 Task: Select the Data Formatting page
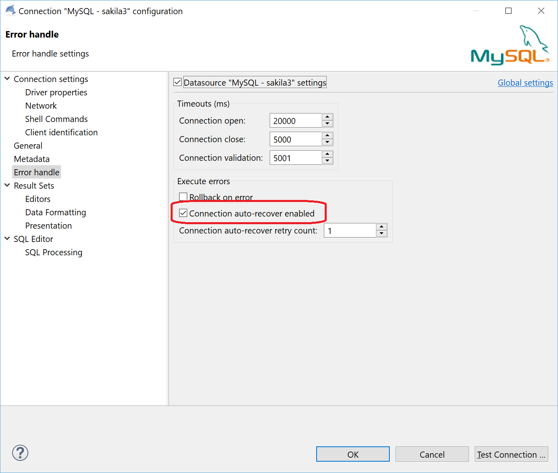55,212
